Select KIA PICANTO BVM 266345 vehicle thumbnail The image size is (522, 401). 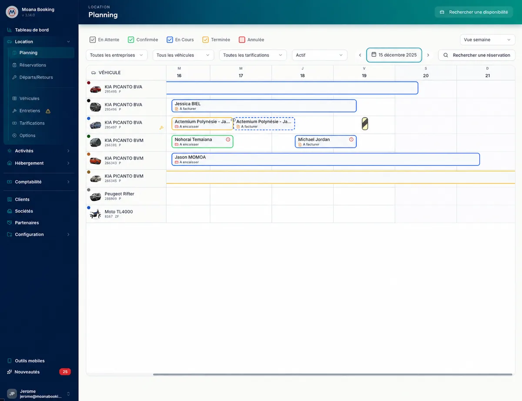(x=95, y=178)
